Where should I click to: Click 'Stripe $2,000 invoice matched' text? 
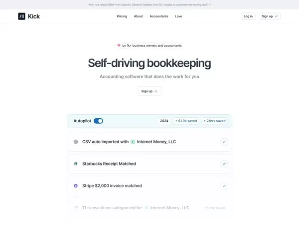click(112, 186)
